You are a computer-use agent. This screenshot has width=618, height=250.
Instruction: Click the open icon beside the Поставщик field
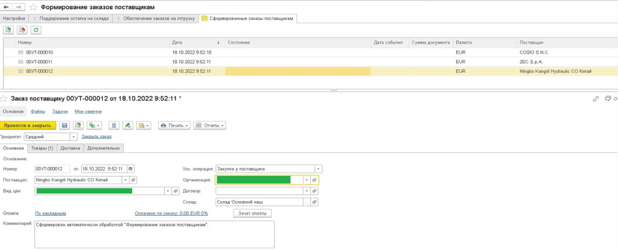(x=133, y=180)
